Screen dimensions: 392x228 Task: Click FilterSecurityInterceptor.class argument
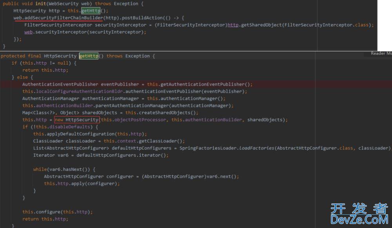(327, 25)
